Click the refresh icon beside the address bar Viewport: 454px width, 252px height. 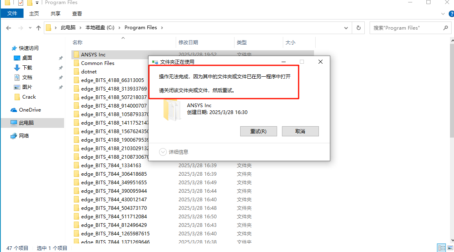[358, 28]
